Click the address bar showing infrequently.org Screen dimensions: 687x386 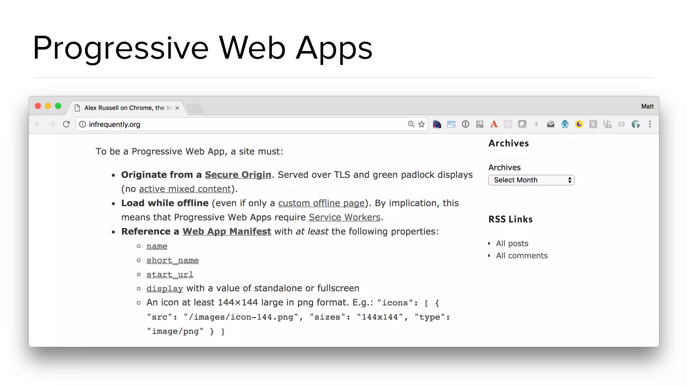click(235, 124)
